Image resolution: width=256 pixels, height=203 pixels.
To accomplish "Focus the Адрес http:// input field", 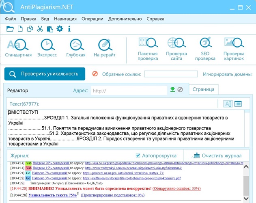I will tap(129, 91).
